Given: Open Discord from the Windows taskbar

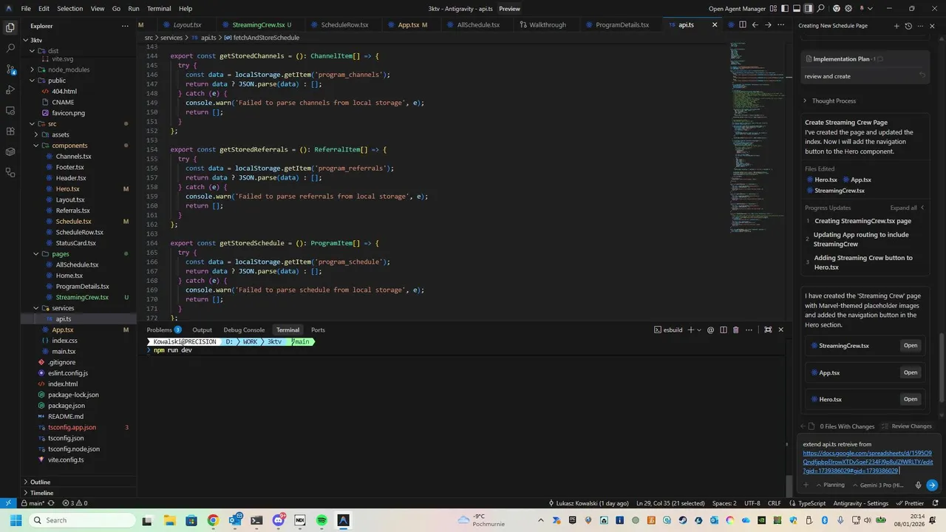Looking at the screenshot, I should coord(279,520).
